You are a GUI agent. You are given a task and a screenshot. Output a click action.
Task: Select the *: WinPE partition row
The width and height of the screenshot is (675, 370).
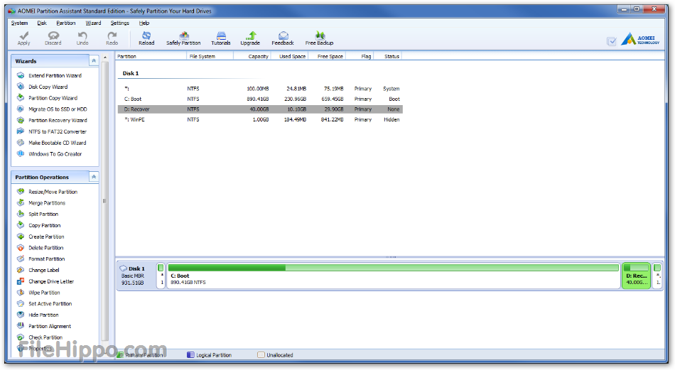[260, 119]
